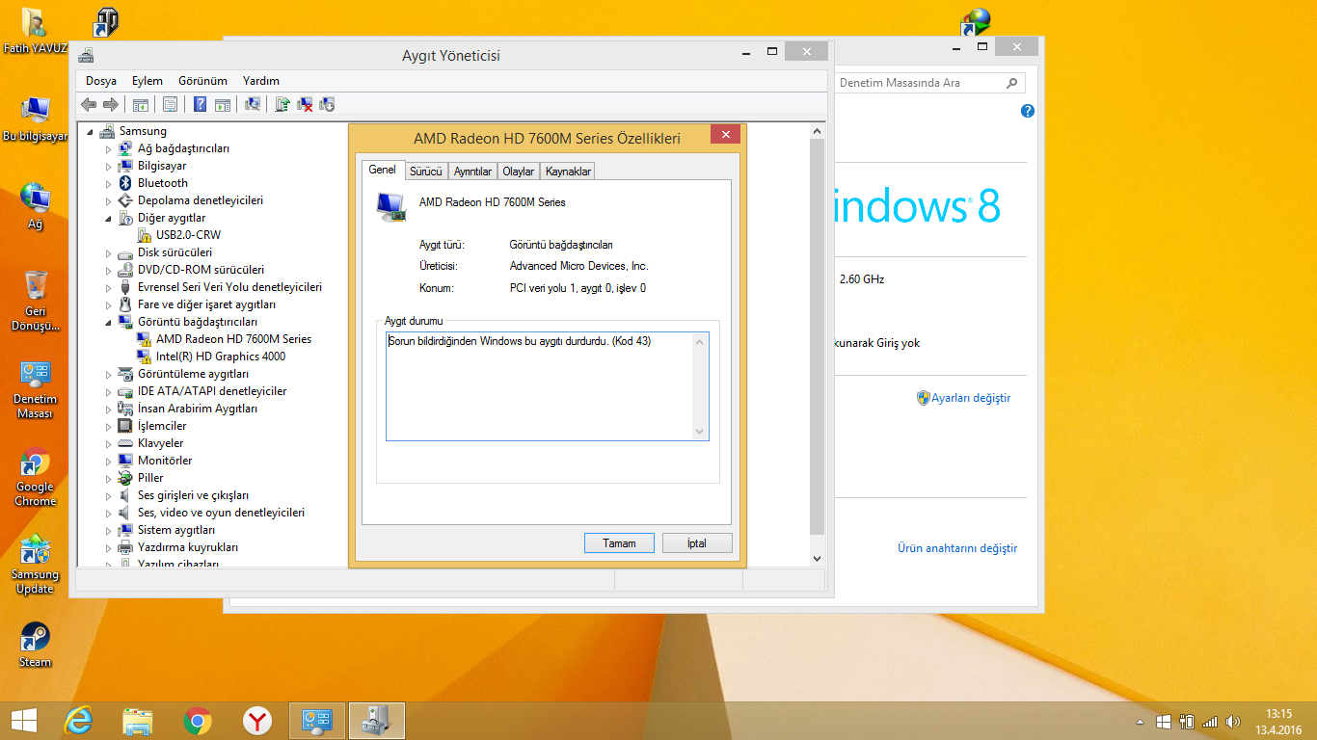Click the Forward arrow in Aygıt Yöneticisi toolbar
The width and height of the screenshot is (1317, 740).
[x=111, y=104]
